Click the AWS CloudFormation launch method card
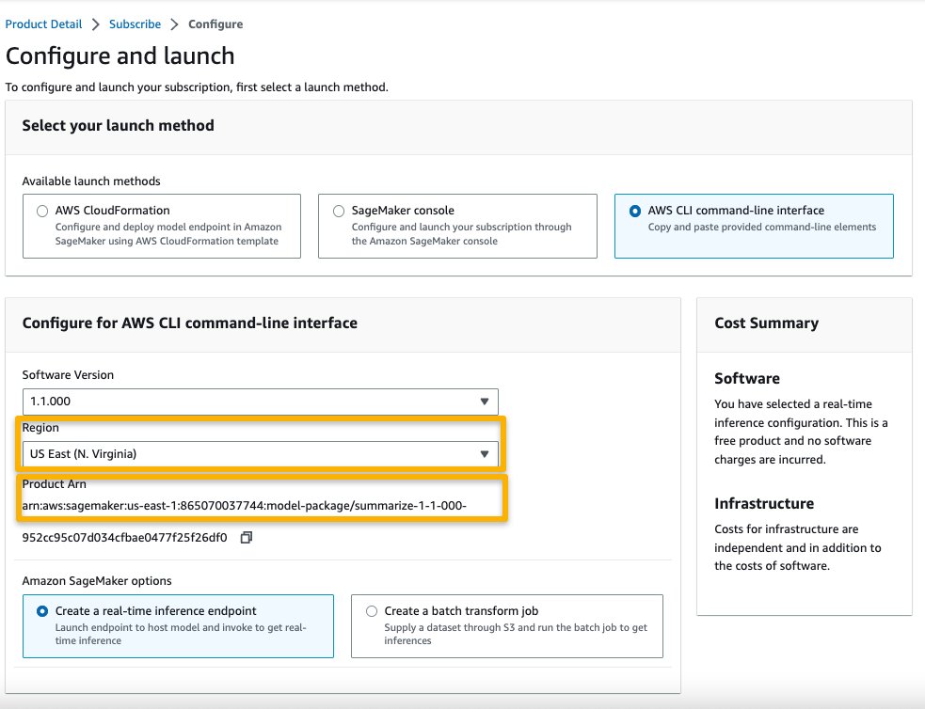The image size is (925, 709). click(162, 226)
